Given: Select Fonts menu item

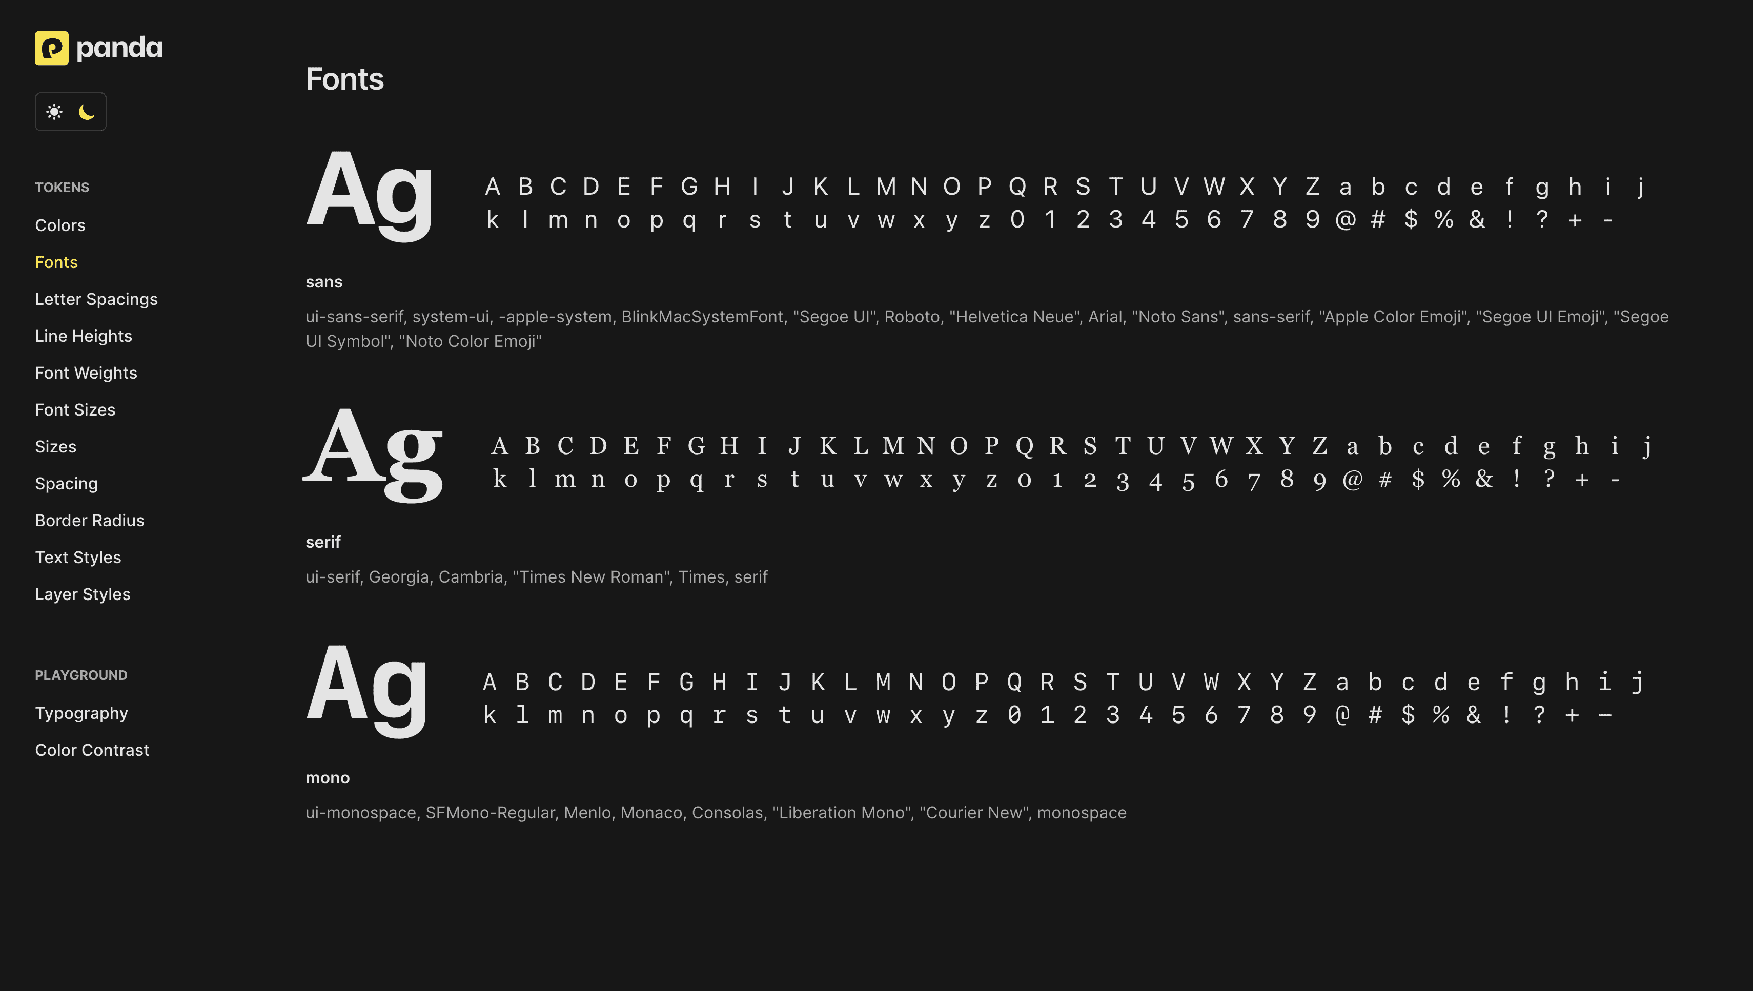Looking at the screenshot, I should pyautogui.click(x=56, y=262).
